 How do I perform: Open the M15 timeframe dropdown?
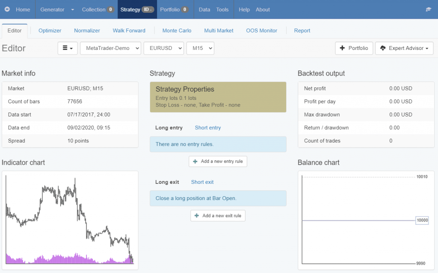200,48
